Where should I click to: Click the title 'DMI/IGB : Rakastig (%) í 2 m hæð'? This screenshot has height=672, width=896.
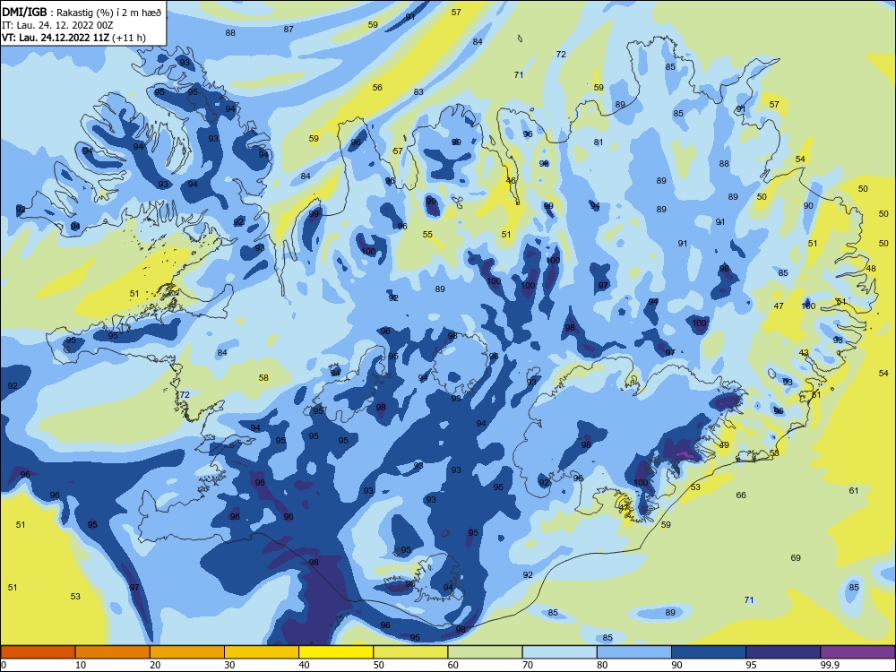82,13
